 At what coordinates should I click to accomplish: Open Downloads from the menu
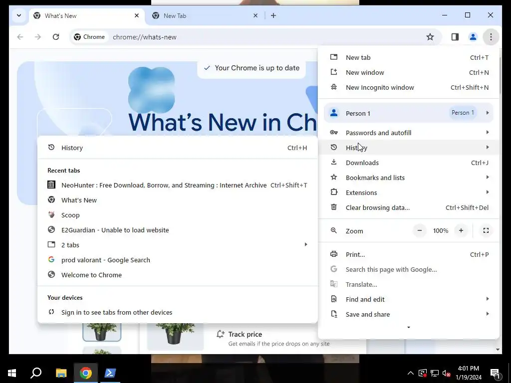click(409, 163)
